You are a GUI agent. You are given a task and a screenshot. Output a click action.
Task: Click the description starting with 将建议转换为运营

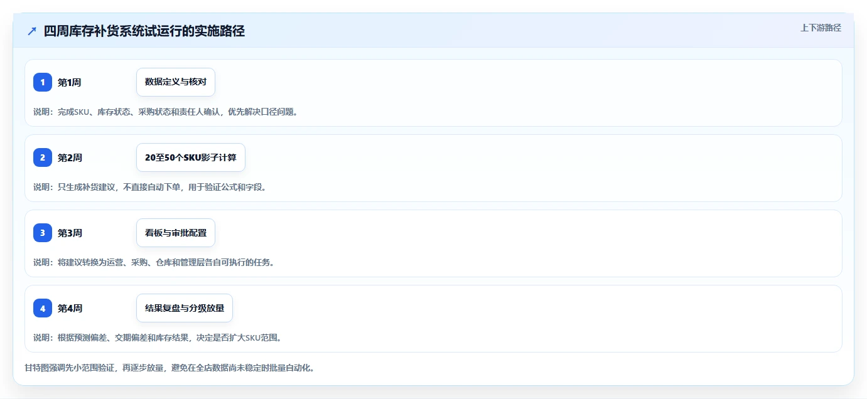pyautogui.click(x=154, y=262)
